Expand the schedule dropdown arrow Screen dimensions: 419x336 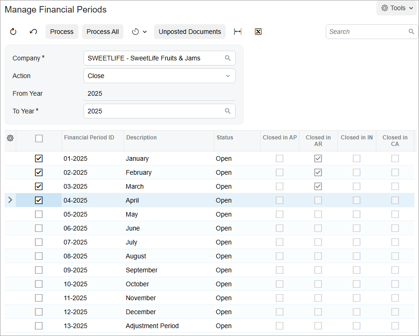145,32
